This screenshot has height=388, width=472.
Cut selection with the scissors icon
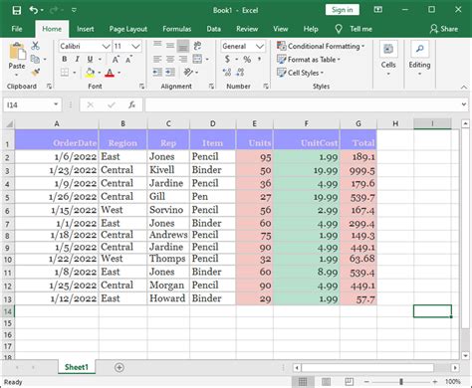click(x=35, y=46)
